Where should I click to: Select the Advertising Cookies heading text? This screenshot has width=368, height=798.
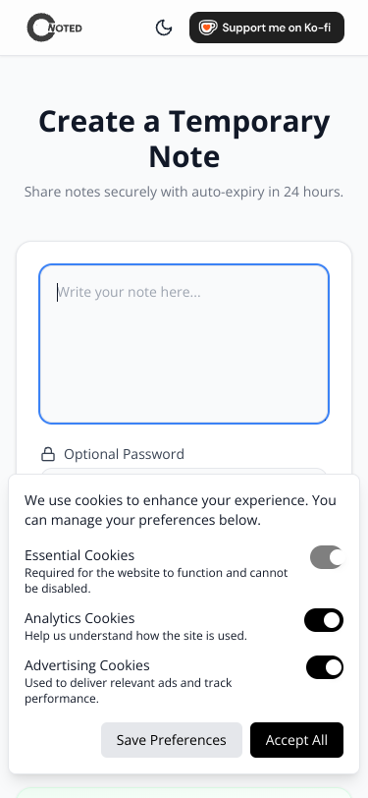[87, 665]
